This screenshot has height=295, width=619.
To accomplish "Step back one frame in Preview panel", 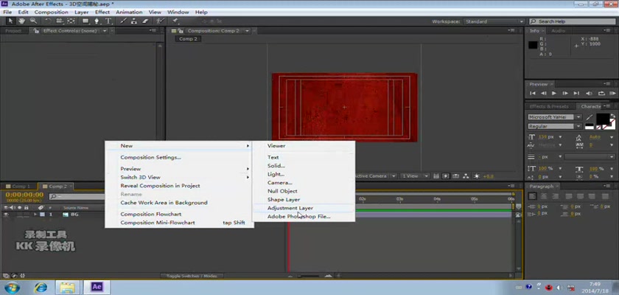I will tap(544, 93).
